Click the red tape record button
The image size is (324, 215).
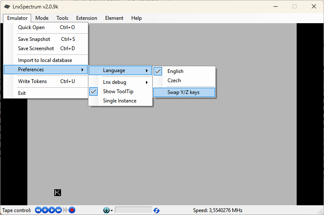point(72,210)
